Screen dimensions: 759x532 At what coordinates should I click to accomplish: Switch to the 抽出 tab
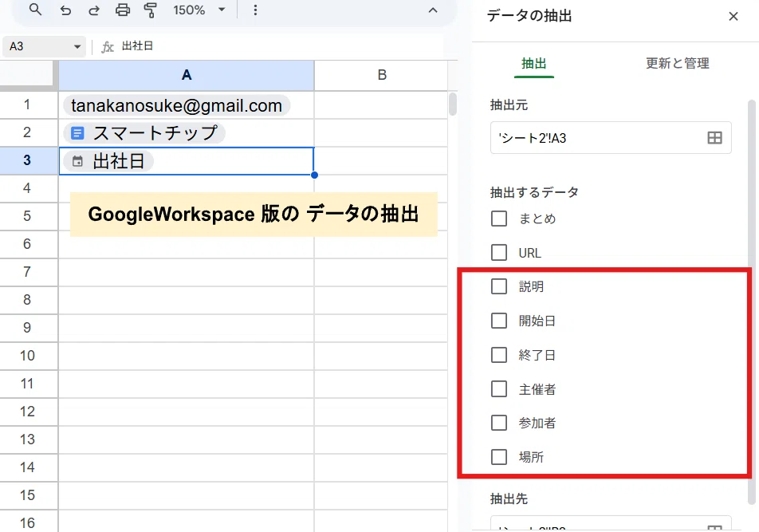(533, 64)
